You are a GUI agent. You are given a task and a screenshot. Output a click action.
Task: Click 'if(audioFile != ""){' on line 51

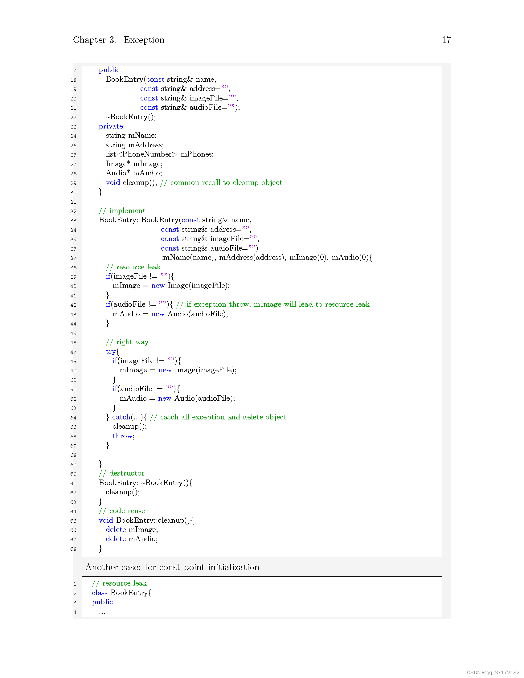(x=146, y=389)
